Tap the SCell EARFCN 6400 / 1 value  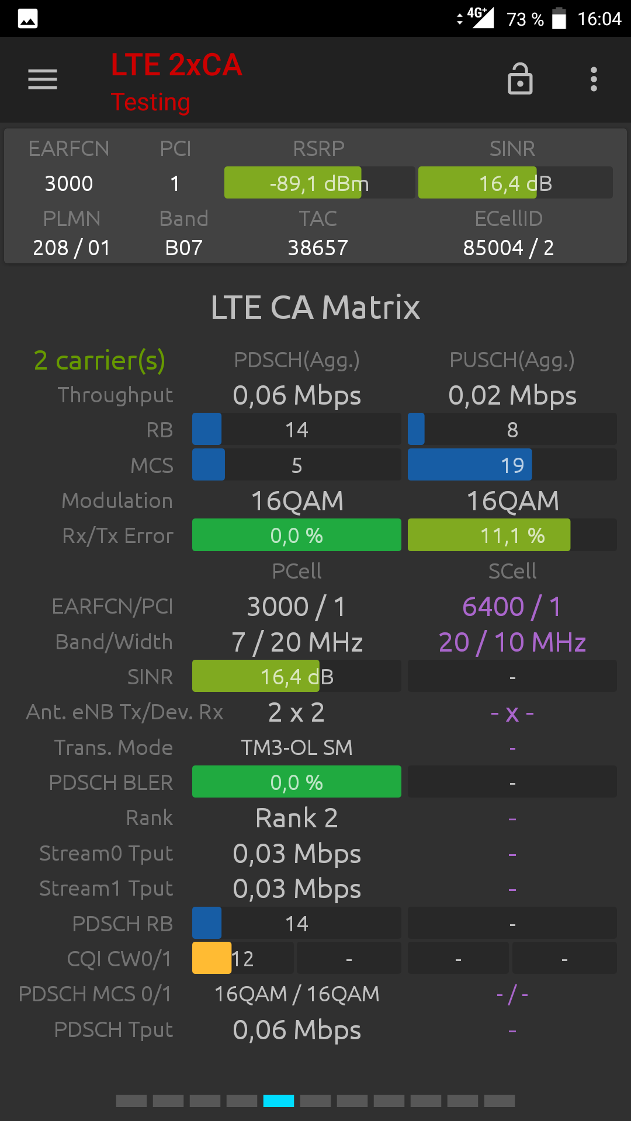point(512,607)
